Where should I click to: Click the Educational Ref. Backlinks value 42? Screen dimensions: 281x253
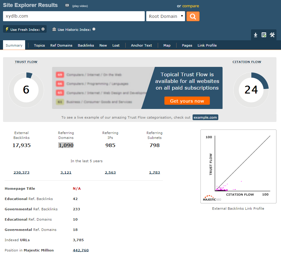[x=75, y=199]
